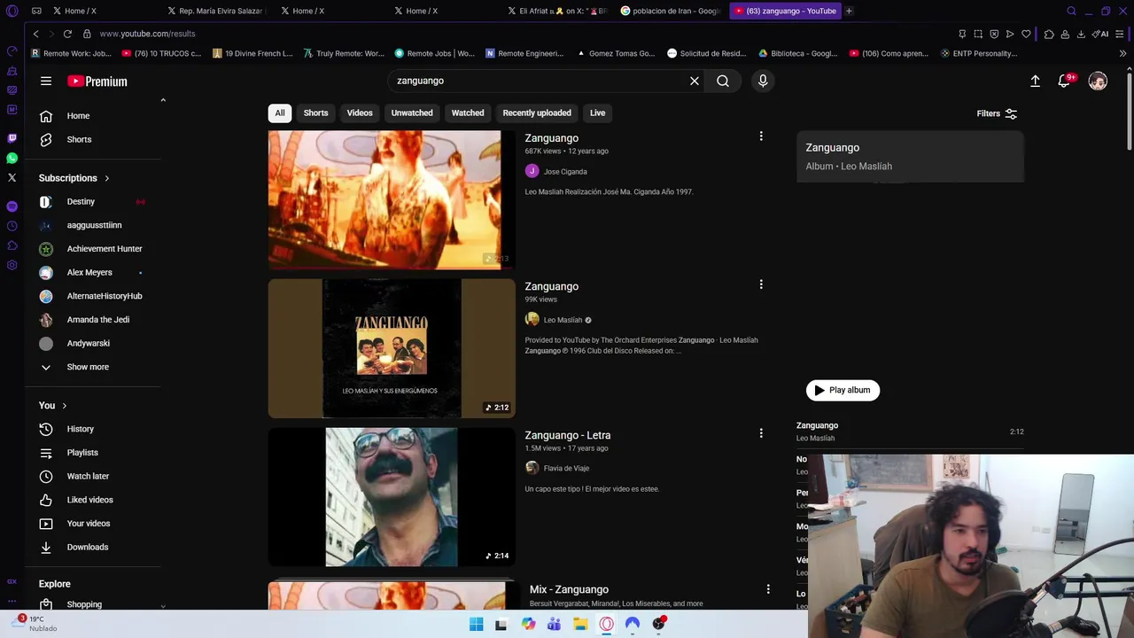The height and width of the screenshot is (638, 1134).
Task: Go back with browser back arrow
Action: point(35,34)
